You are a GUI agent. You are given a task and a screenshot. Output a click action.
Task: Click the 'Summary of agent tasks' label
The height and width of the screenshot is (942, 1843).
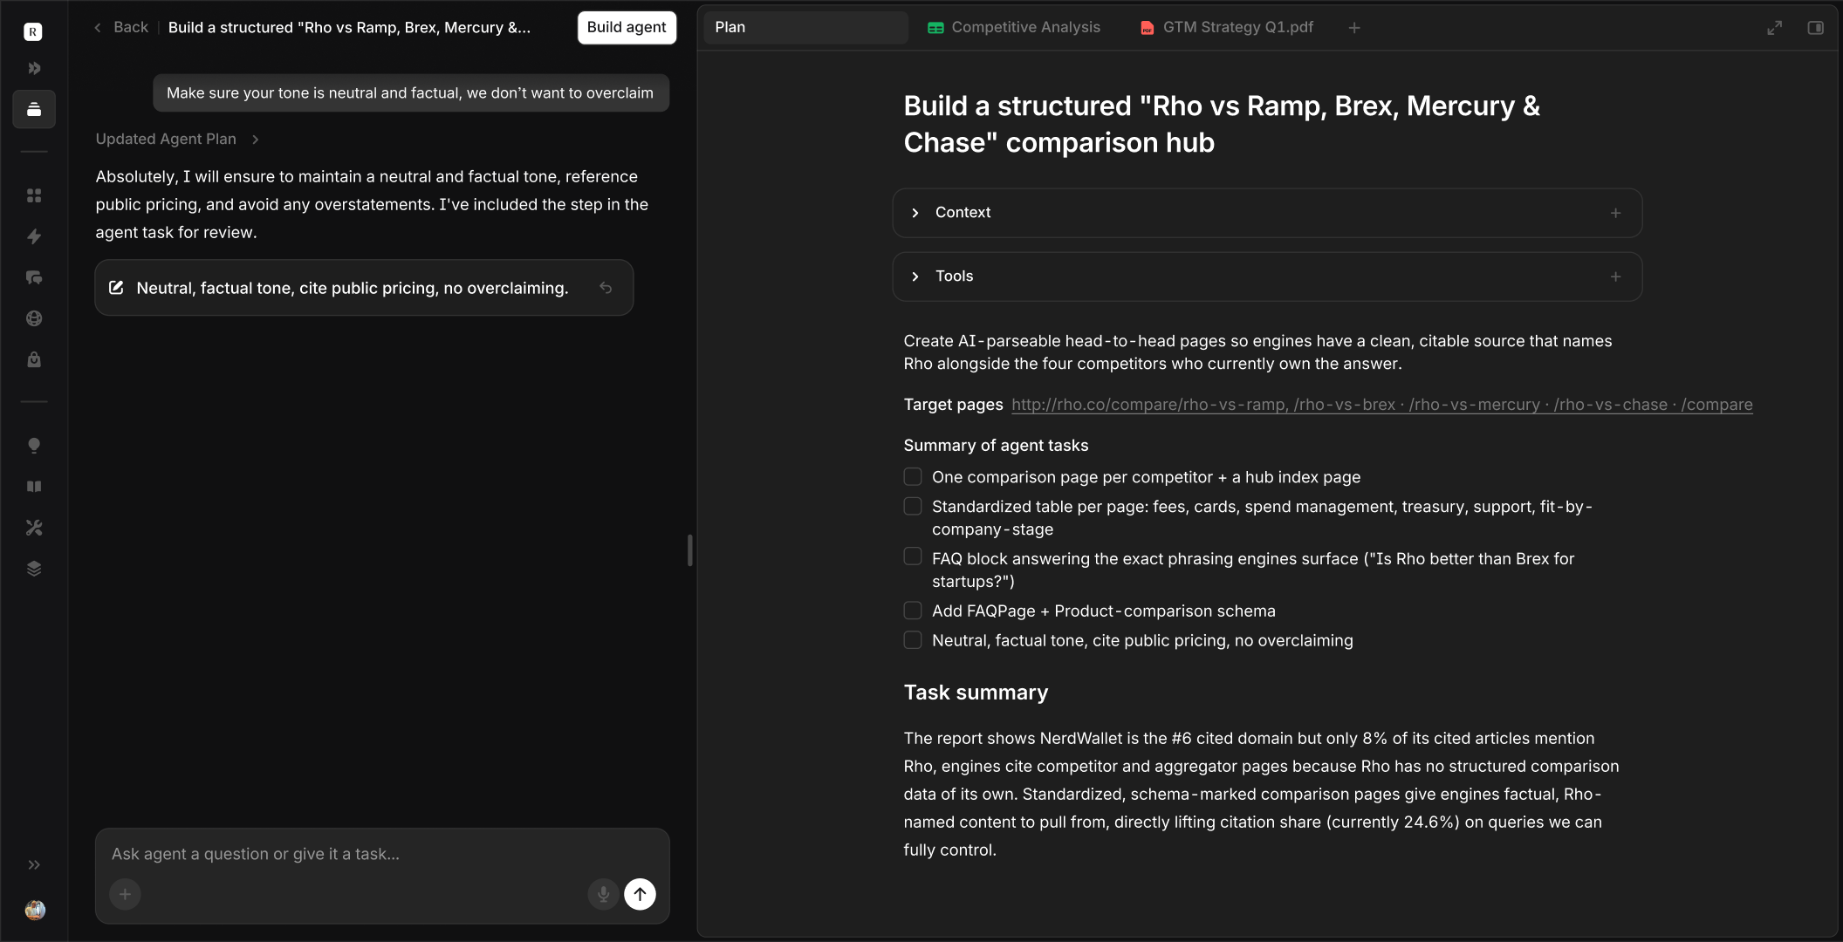click(x=996, y=446)
